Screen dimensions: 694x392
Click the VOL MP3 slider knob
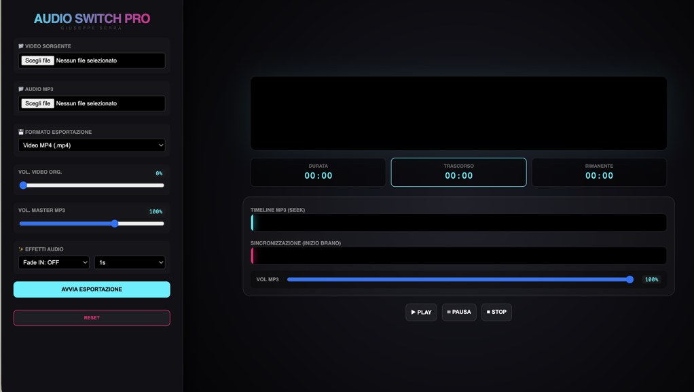[x=629, y=279]
